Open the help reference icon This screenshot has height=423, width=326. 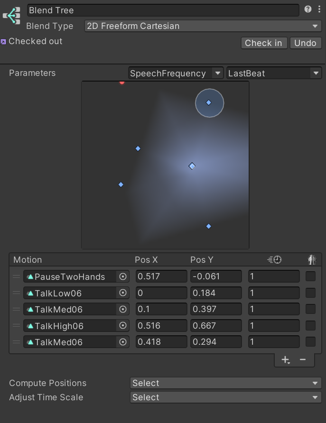point(308,9)
